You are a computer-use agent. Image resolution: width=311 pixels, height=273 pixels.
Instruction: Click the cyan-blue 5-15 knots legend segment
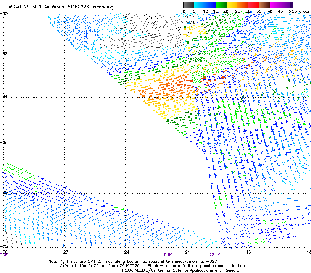[x=205, y=5]
